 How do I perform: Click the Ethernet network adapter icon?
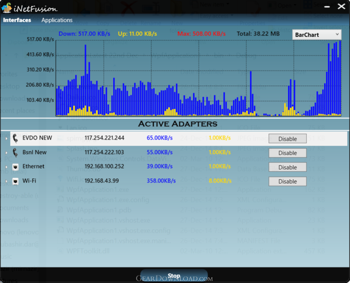pyautogui.click(x=15, y=167)
